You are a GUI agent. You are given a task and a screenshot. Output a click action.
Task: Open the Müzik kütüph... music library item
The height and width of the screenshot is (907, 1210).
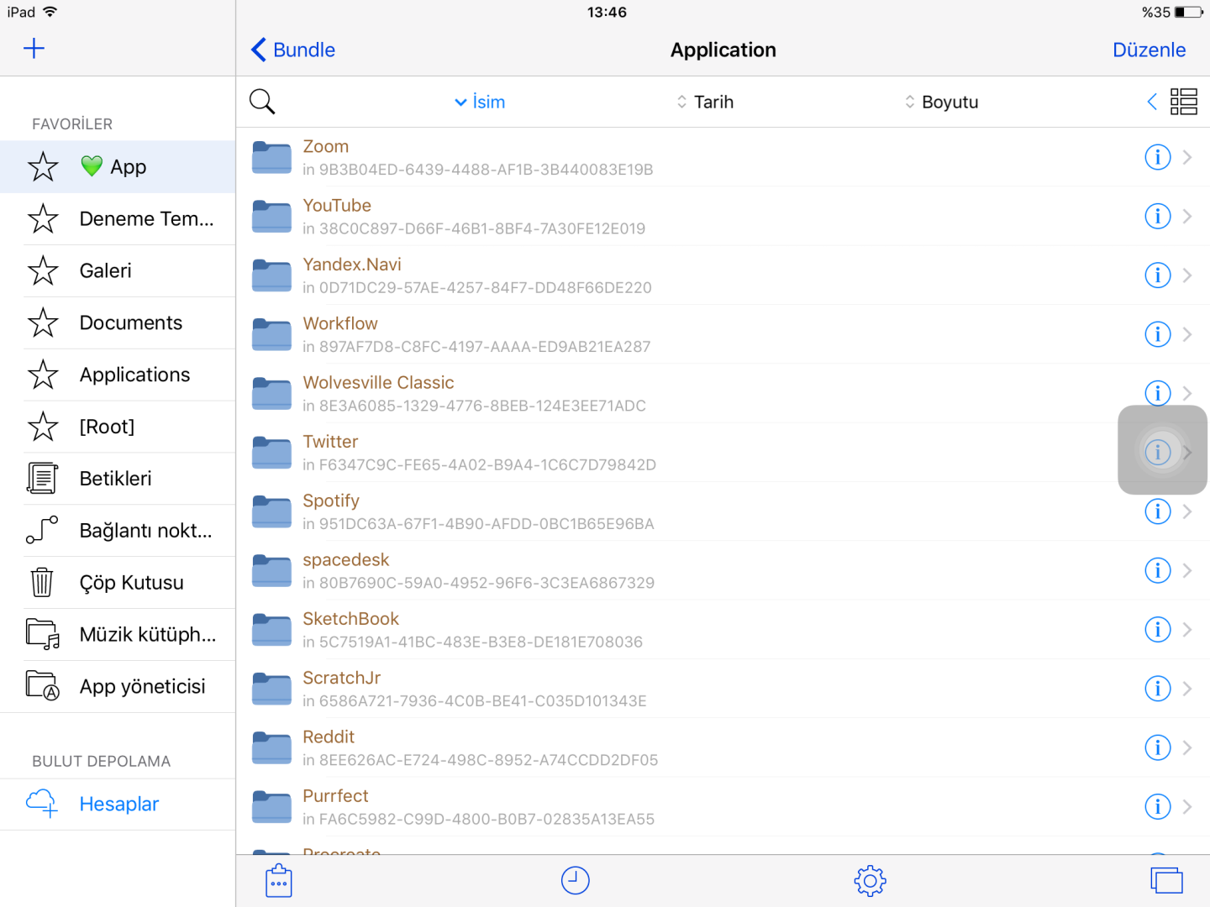[x=118, y=635]
